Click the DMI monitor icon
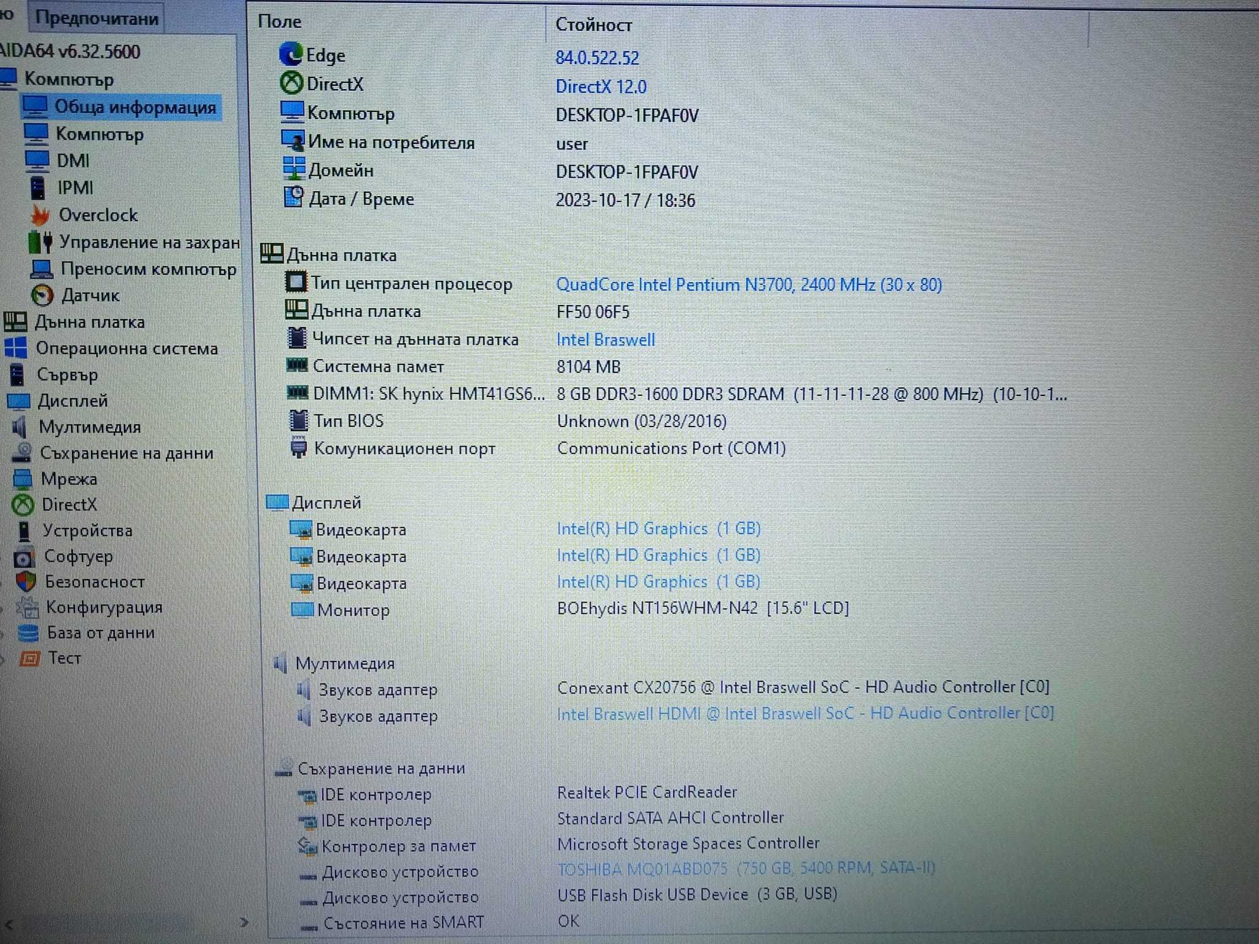The image size is (1259, 944). [37, 160]
